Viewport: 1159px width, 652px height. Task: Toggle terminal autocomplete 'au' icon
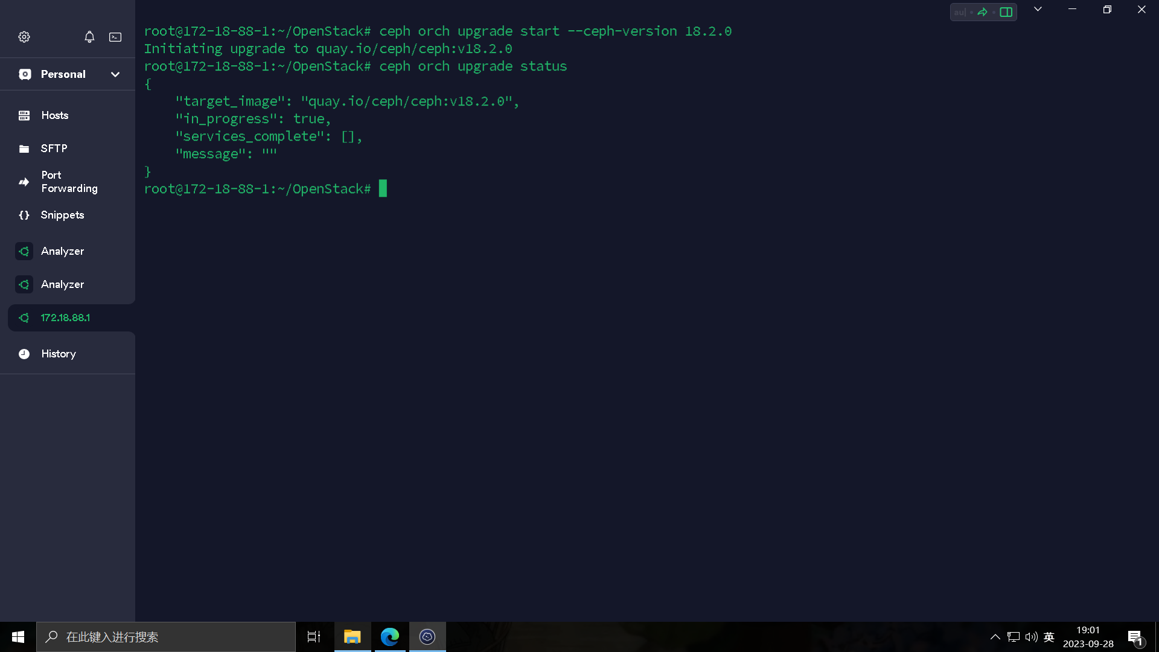click(x=960, y=12)
